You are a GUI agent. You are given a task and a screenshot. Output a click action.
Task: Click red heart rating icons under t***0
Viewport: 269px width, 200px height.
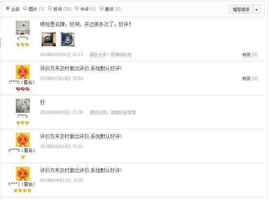coord(23,89)
